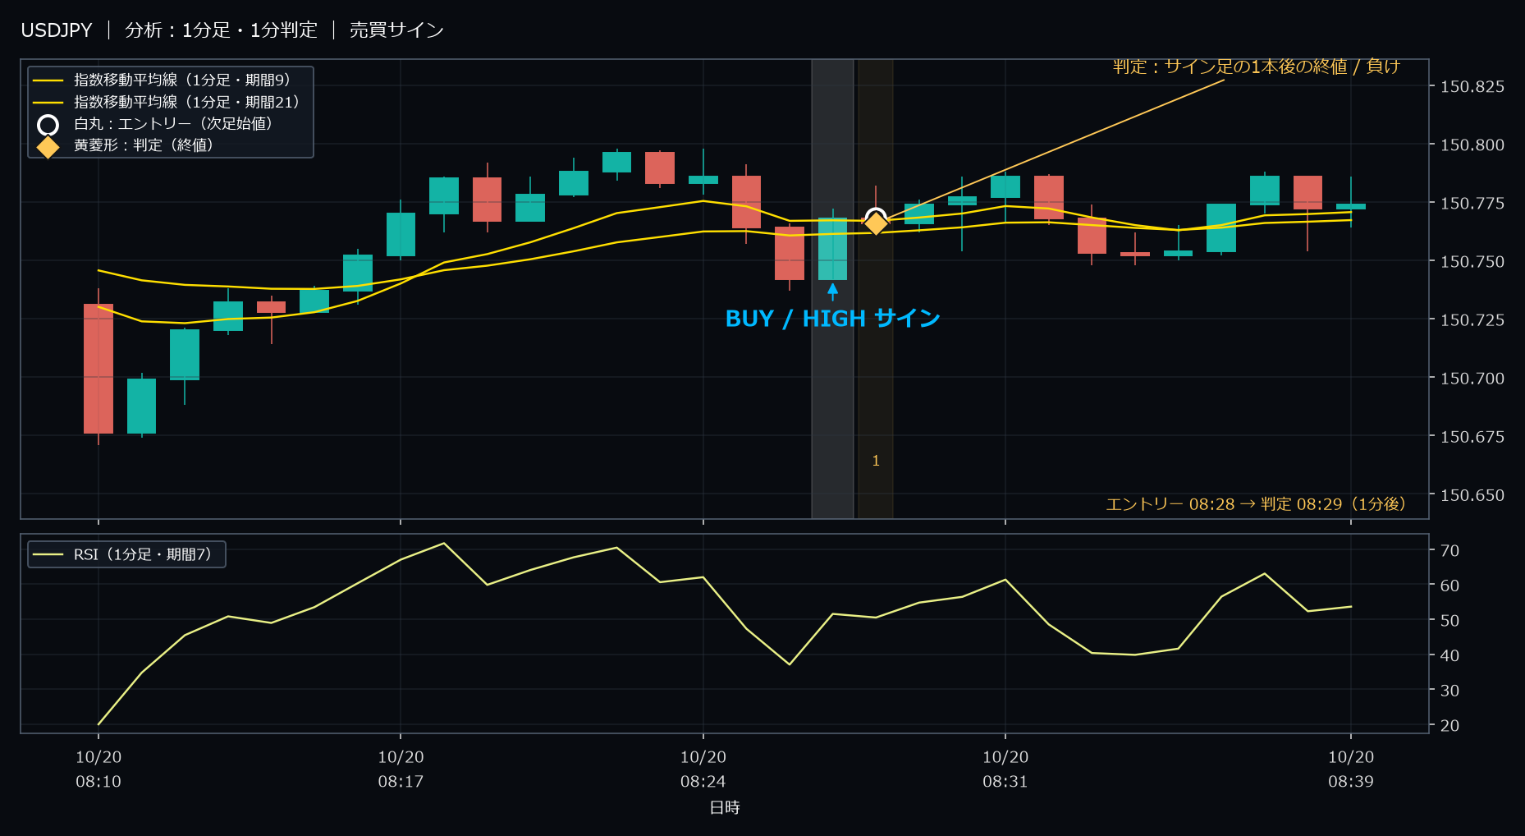
Task: Click the yellow diamond icon in legend
Action: [x=48, y=147]
